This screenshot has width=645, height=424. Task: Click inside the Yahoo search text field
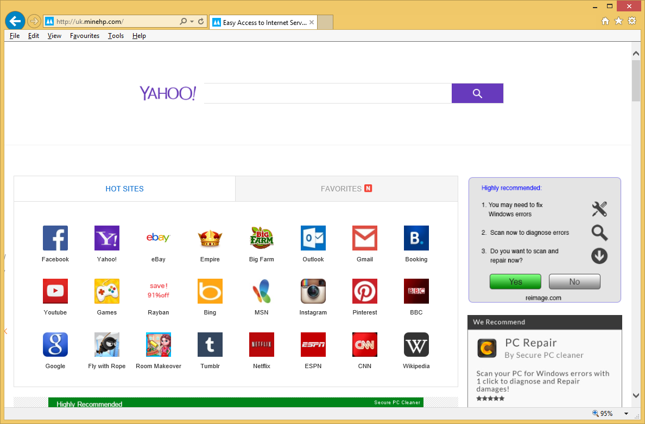coord(327,93)
